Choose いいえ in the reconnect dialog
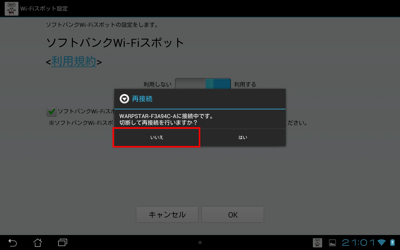400x250 pixels. (x=157, y=137)
